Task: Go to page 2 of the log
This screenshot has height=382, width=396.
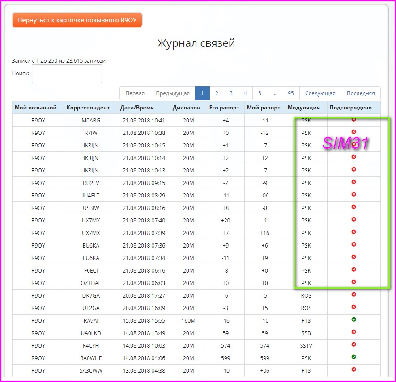Action: pyautogui.click(x=217, y=93)
